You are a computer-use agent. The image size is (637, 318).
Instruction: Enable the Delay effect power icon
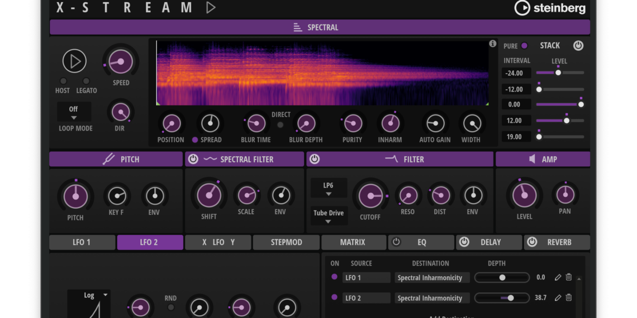464,242
